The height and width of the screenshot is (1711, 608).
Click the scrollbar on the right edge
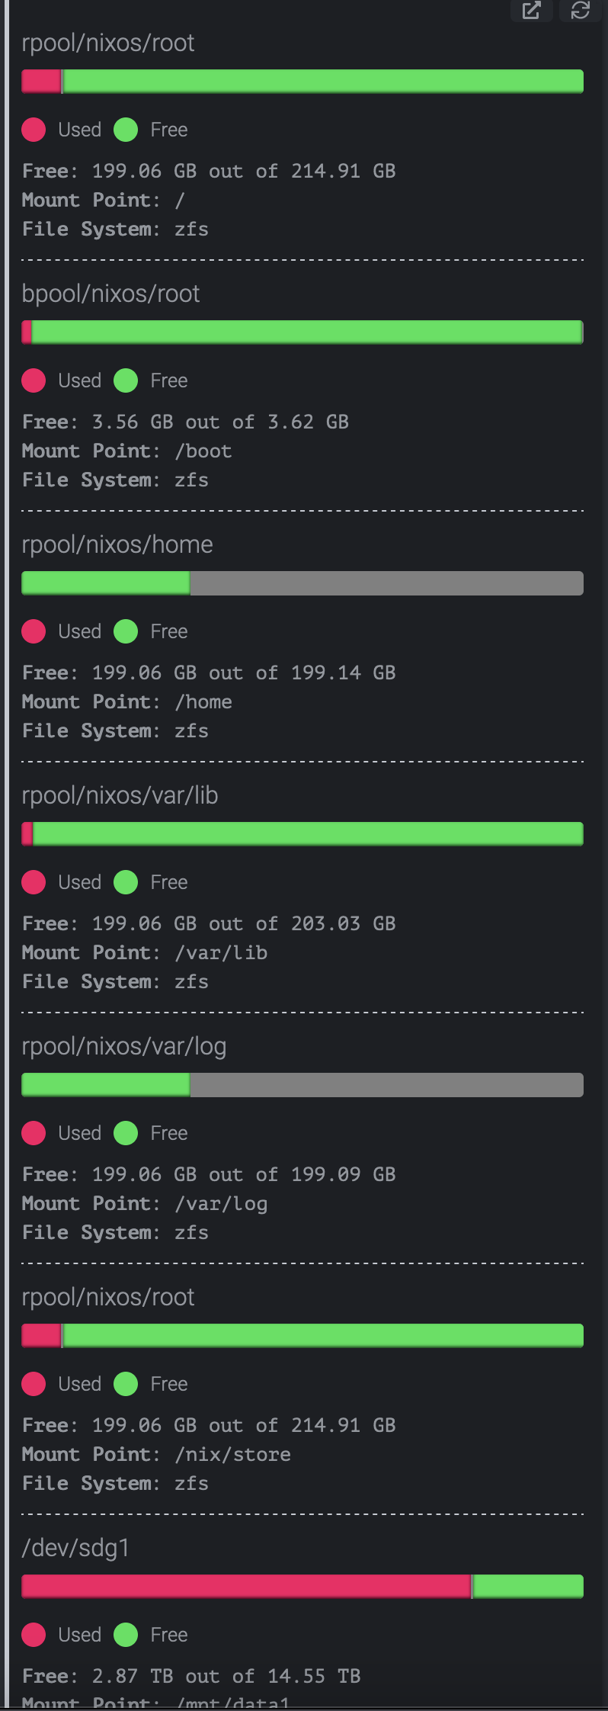tap(601, 839)
